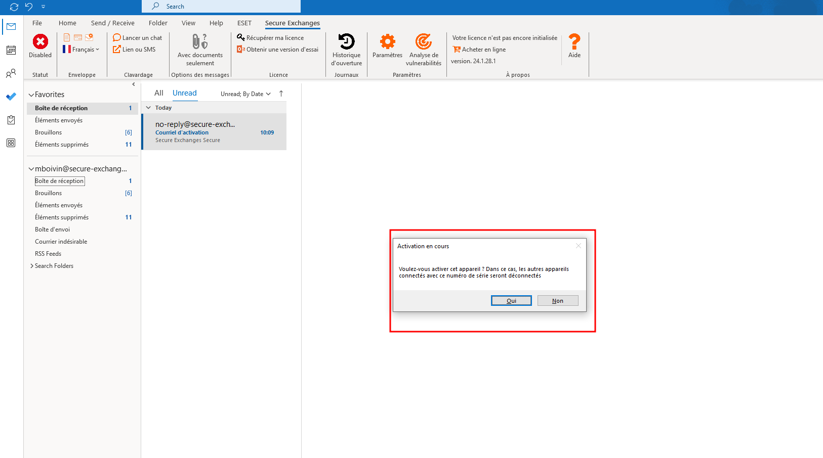Click the Undo arrow in the title bar
823x458 pixels.
click(29, 7)
